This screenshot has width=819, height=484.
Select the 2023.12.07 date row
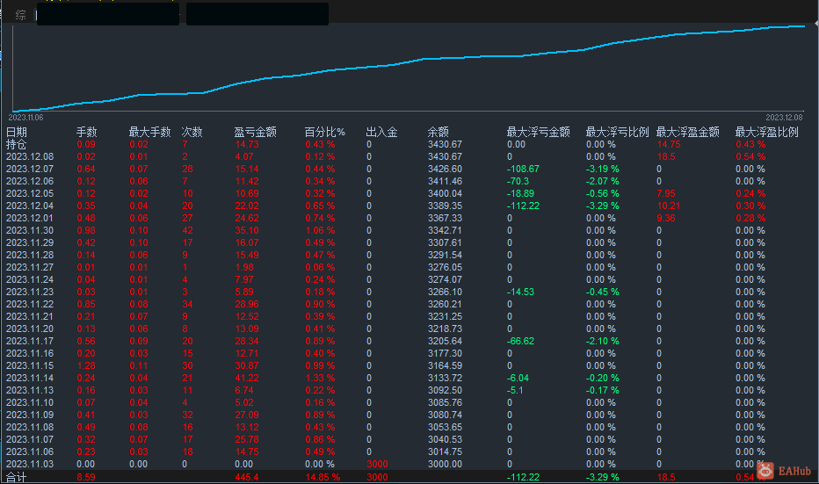click(x=30, y=169)
